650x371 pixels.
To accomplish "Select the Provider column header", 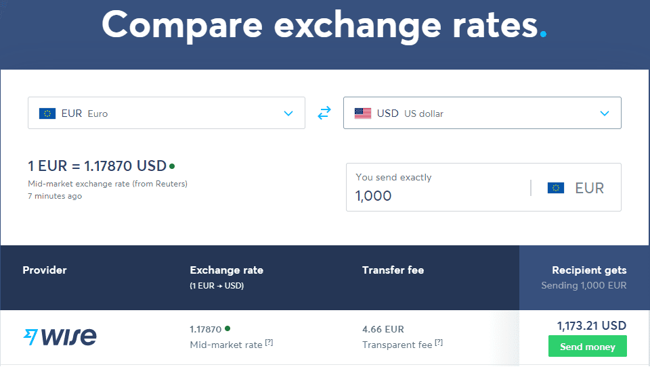I will pyautogui.click(x=45, y=270).
